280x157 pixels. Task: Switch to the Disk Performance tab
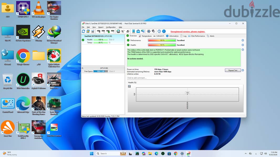pos(196,36)
